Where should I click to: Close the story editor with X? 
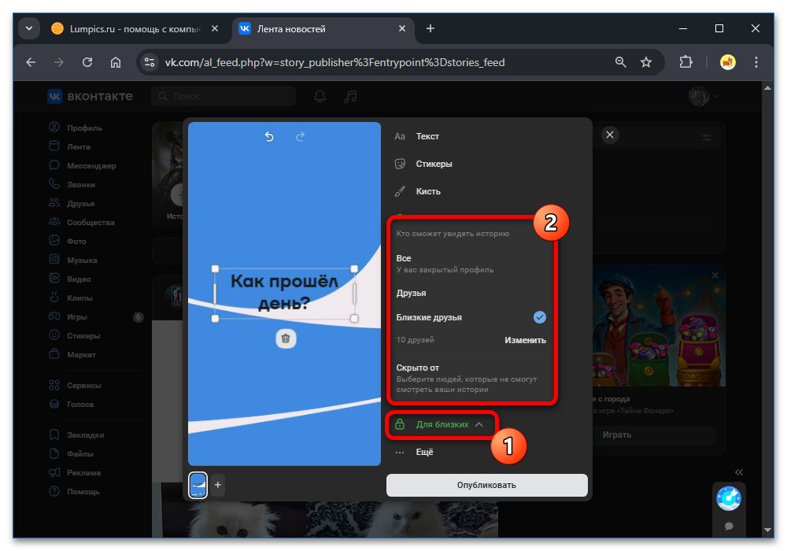point(610,135)
